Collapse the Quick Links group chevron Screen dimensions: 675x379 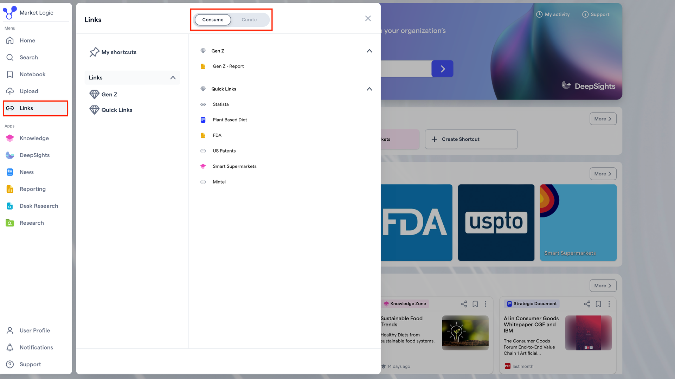click(369, 89)
